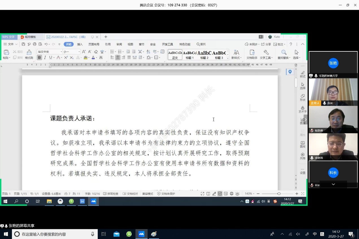Open the Page Layout (页面布局) tab

(94, 44)
